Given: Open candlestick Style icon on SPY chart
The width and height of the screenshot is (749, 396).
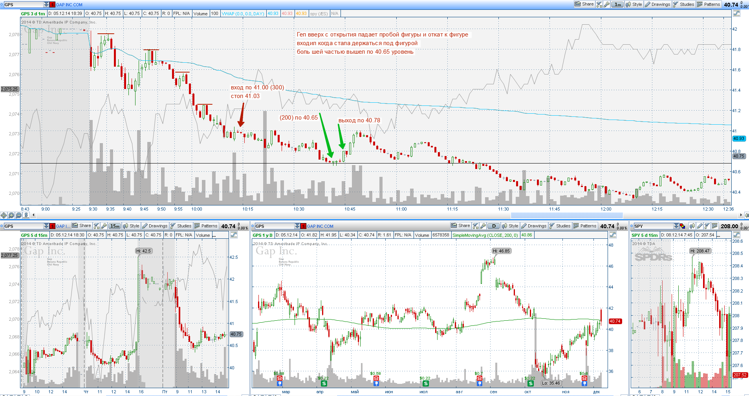Looking at the screenshot, I should click(692, 226).
